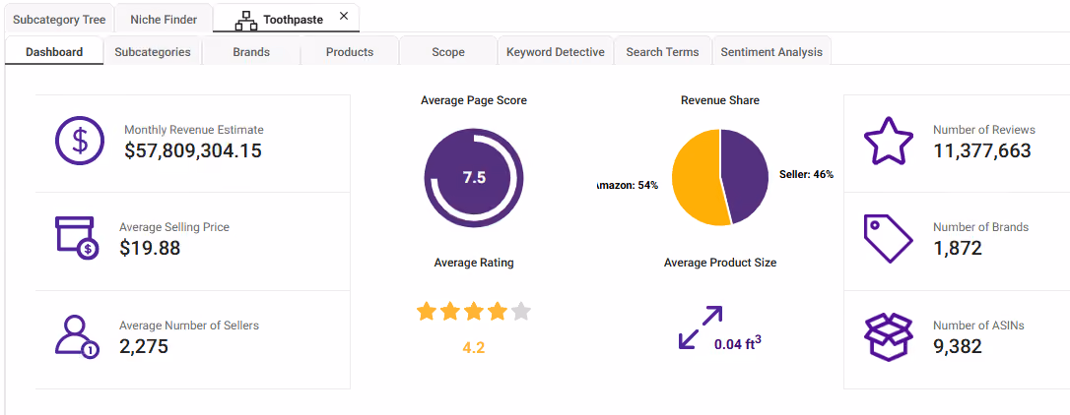
Task: Click the purple Seller pie slice
Action: (745, 176)
